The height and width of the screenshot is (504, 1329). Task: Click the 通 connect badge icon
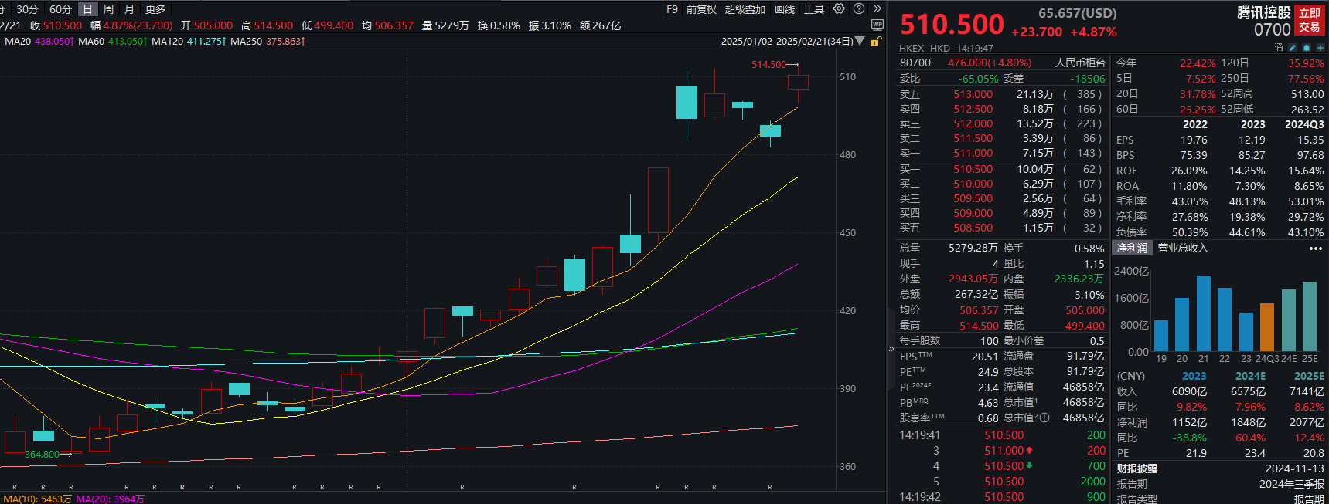pyautogui.click(x=1279, y=48)
